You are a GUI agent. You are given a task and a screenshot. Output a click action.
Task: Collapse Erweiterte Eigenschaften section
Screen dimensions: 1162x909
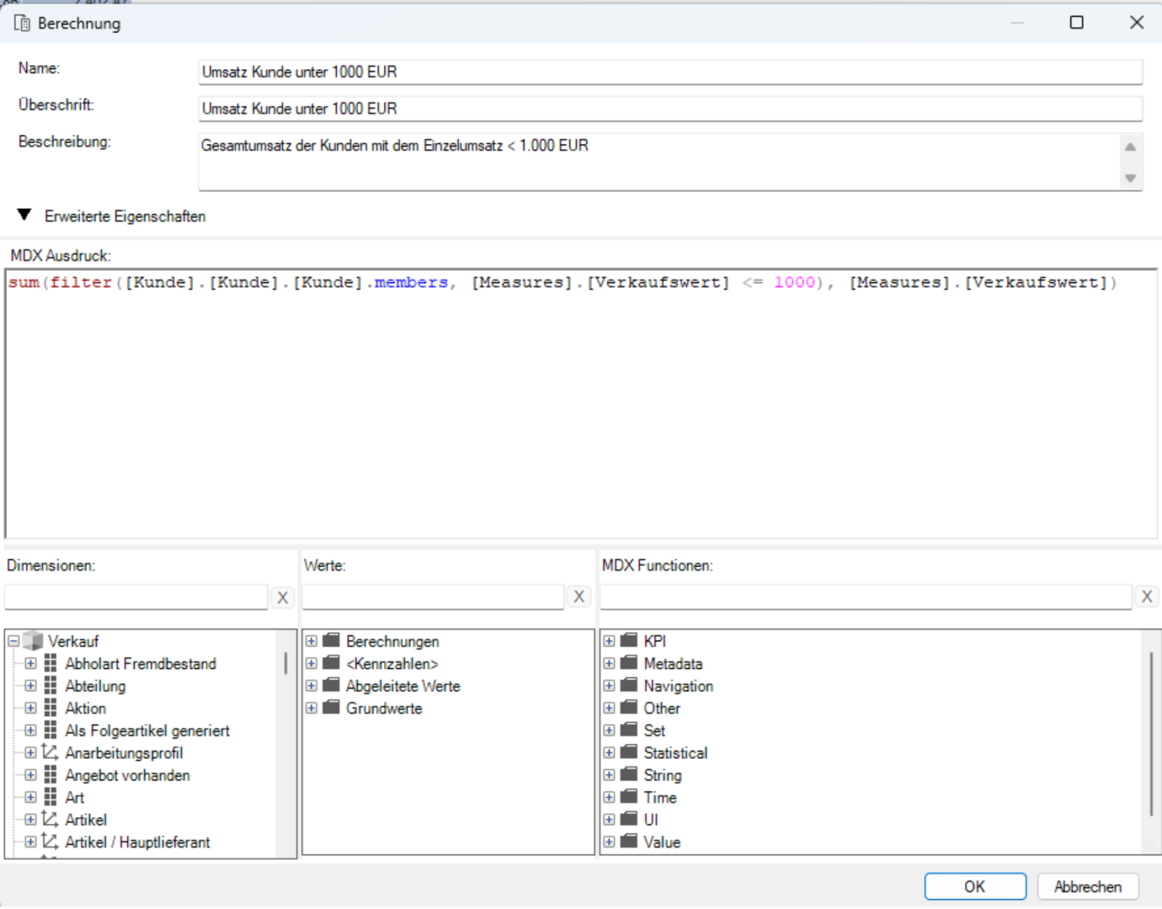(24, 215)
